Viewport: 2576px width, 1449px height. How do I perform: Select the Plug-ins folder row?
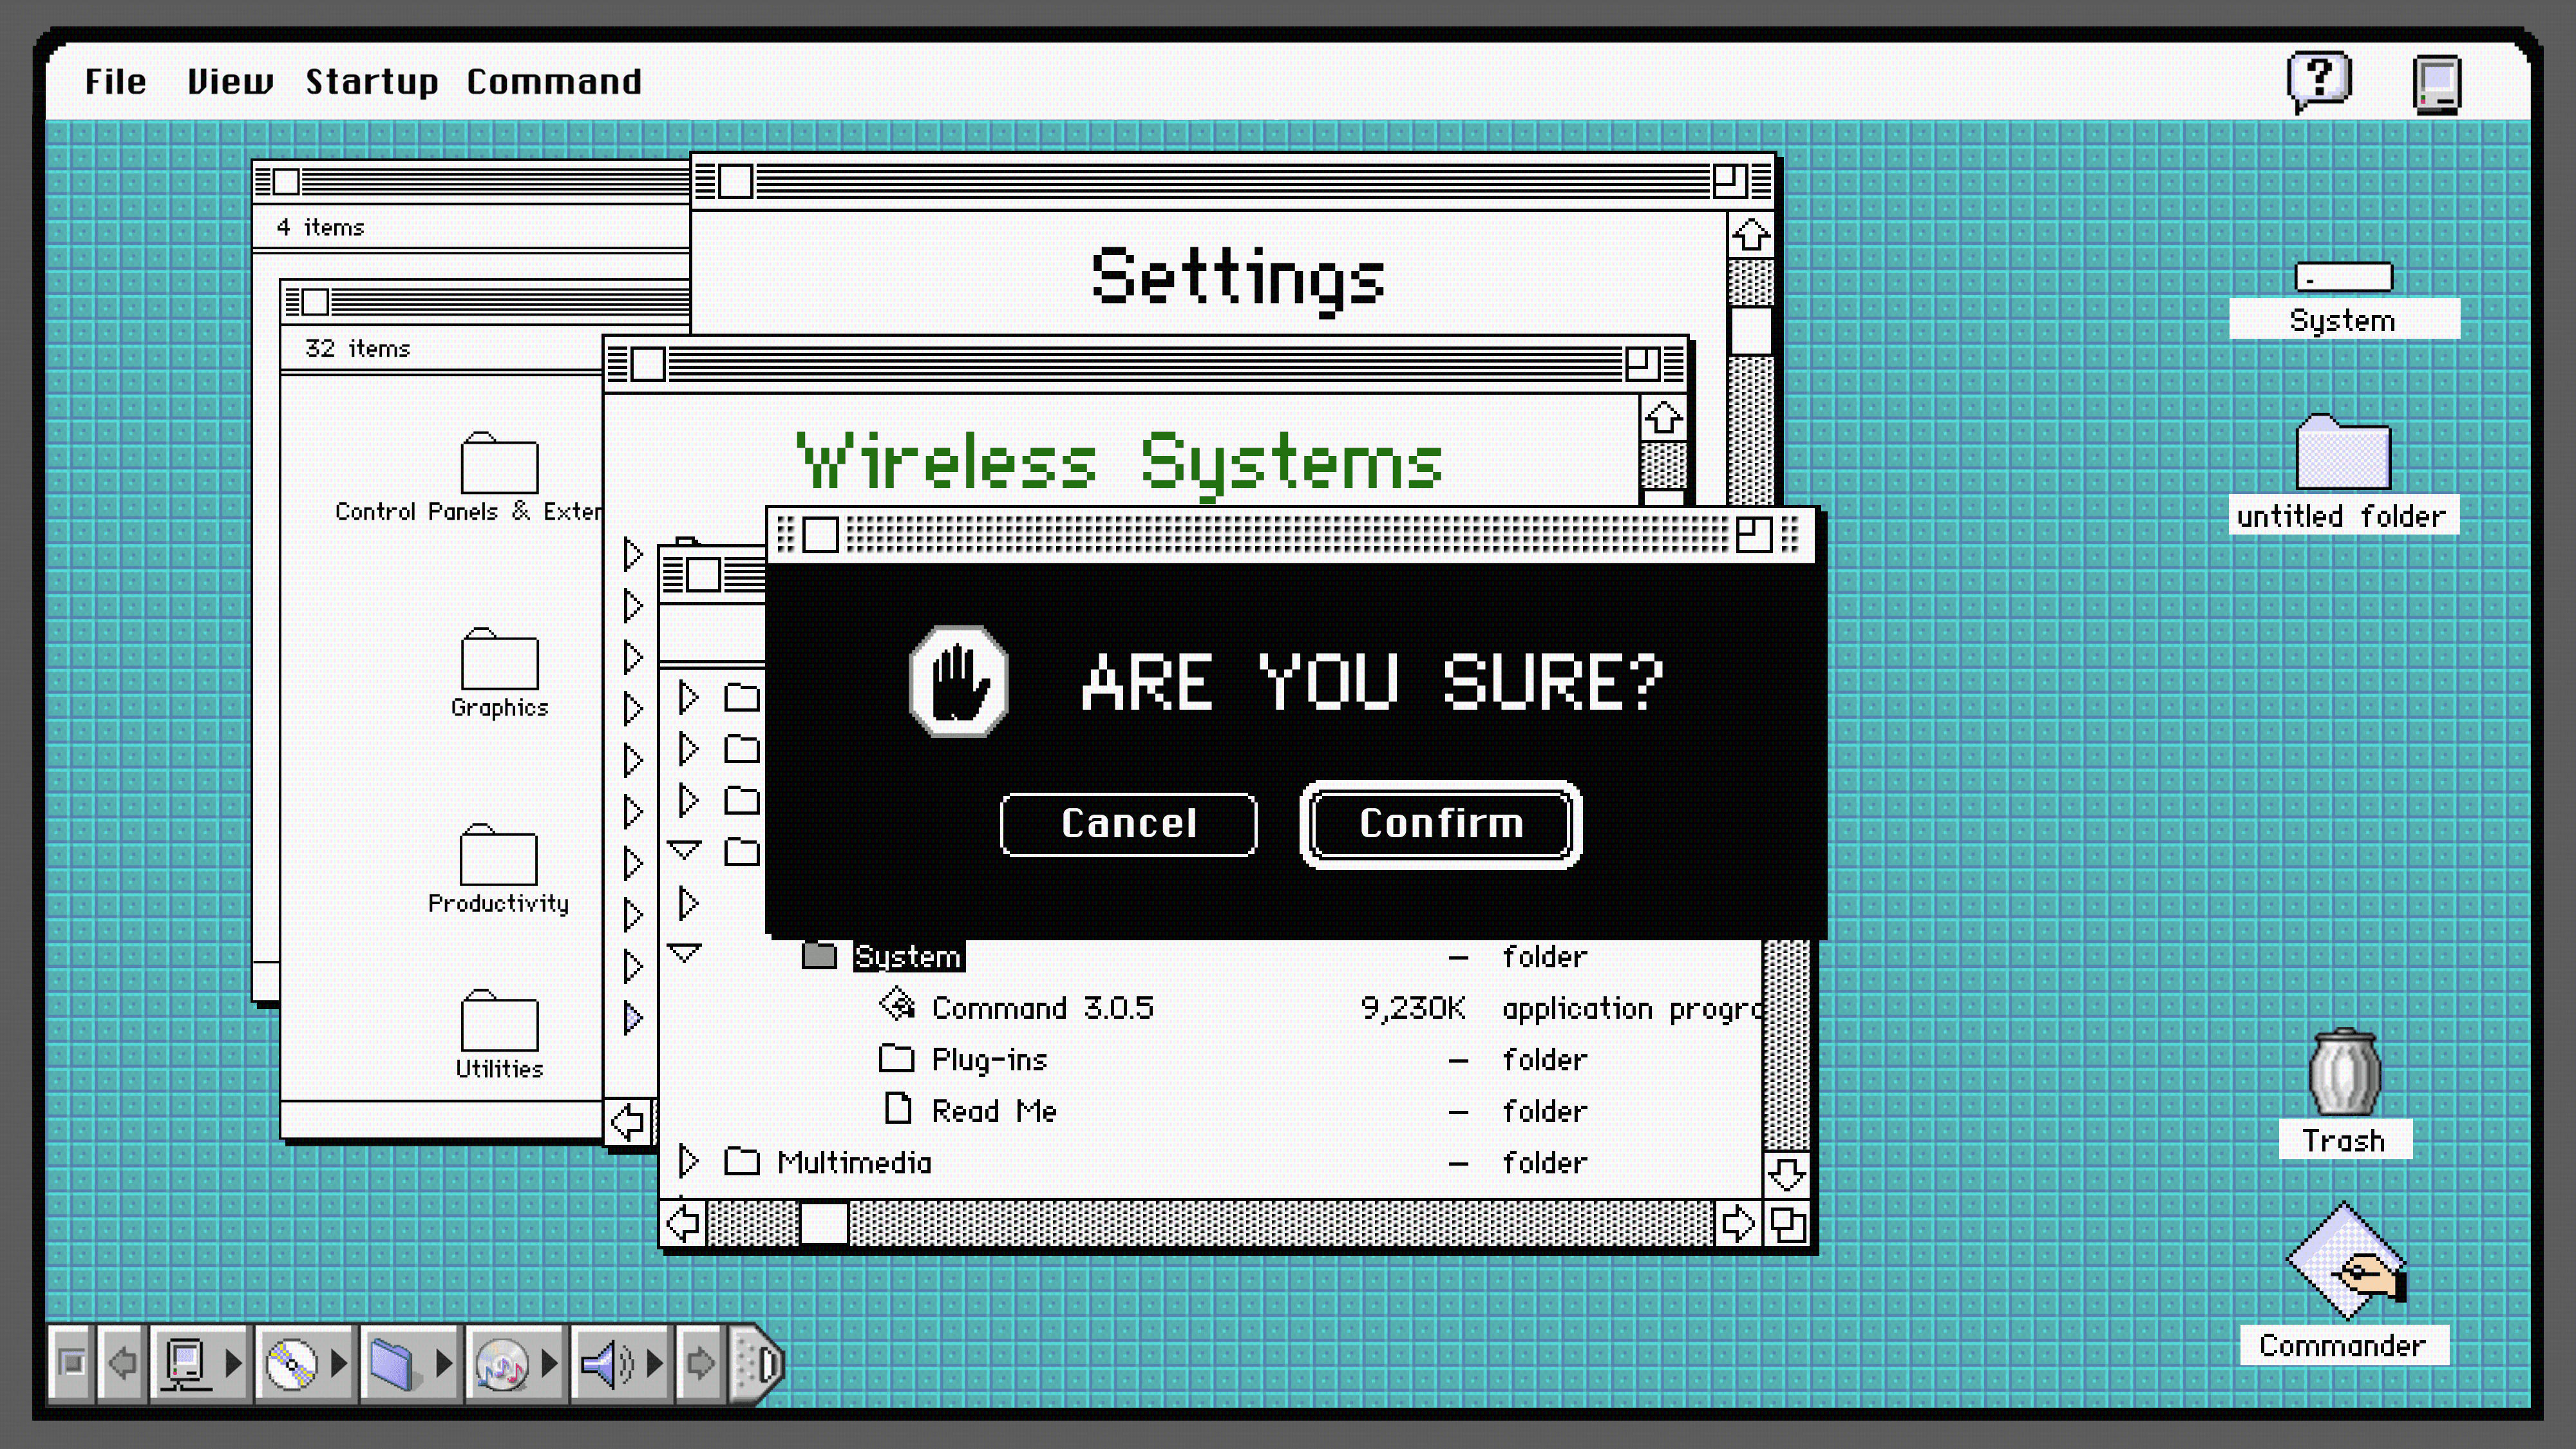pos(988,1060)
